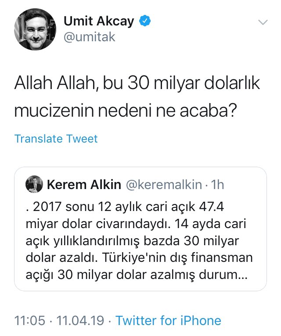Select the @keremalkin handle
This screenshot has width=281, height=336.
pos(164,185)
